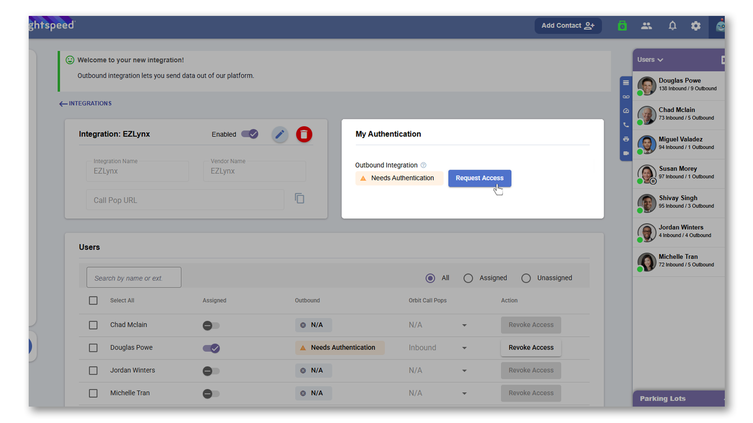This screenshot has width=753, height=423.
Task: Toggle Assigned switch for Chad Mclain
Action: pyautogui.click(x=211, y=326)
